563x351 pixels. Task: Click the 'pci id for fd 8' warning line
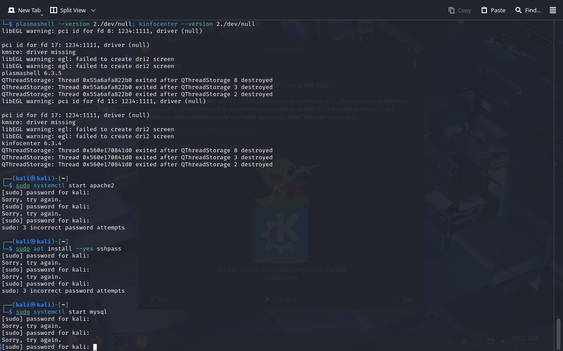pos(102,31)
